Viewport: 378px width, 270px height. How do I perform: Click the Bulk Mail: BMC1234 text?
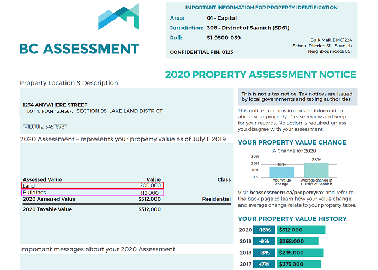(x=331, y=40)
